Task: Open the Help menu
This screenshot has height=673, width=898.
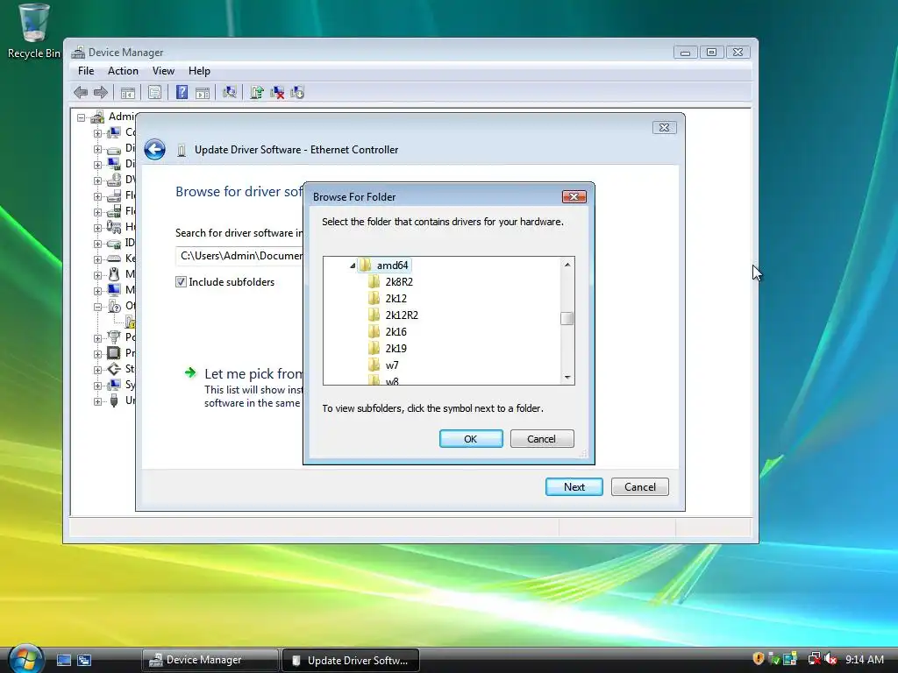Action: (x=199, y=71)
